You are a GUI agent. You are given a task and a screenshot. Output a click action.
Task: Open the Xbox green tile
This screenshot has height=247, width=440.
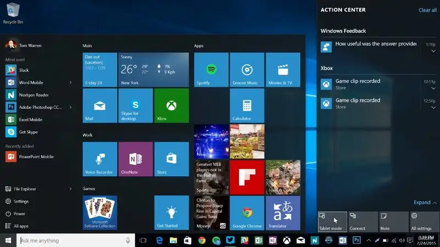point(172,106)
